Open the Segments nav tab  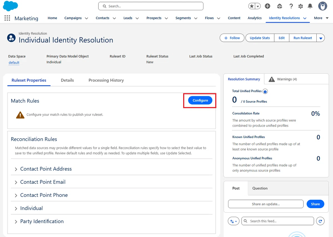coord(183,18)
